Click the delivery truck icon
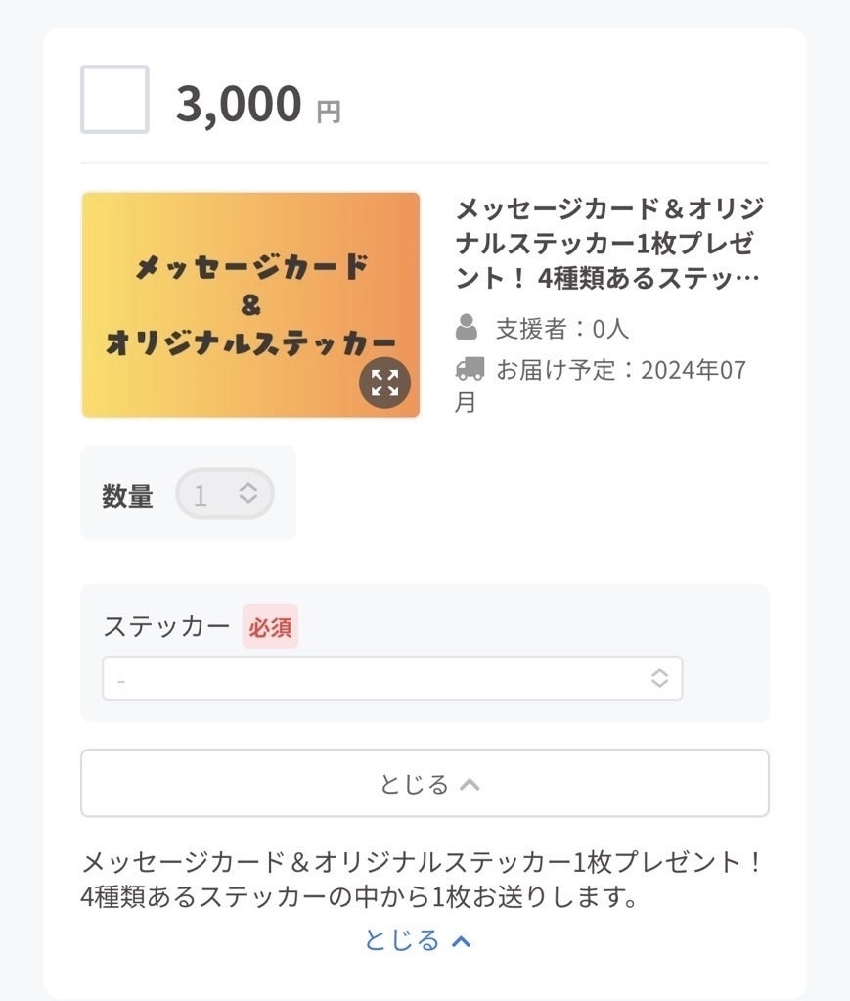 coord(470,369)
